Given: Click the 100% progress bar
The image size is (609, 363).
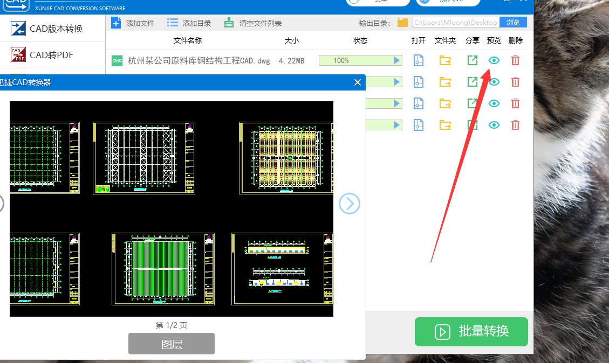Looking at the screenshot, I should coord(356,60).
